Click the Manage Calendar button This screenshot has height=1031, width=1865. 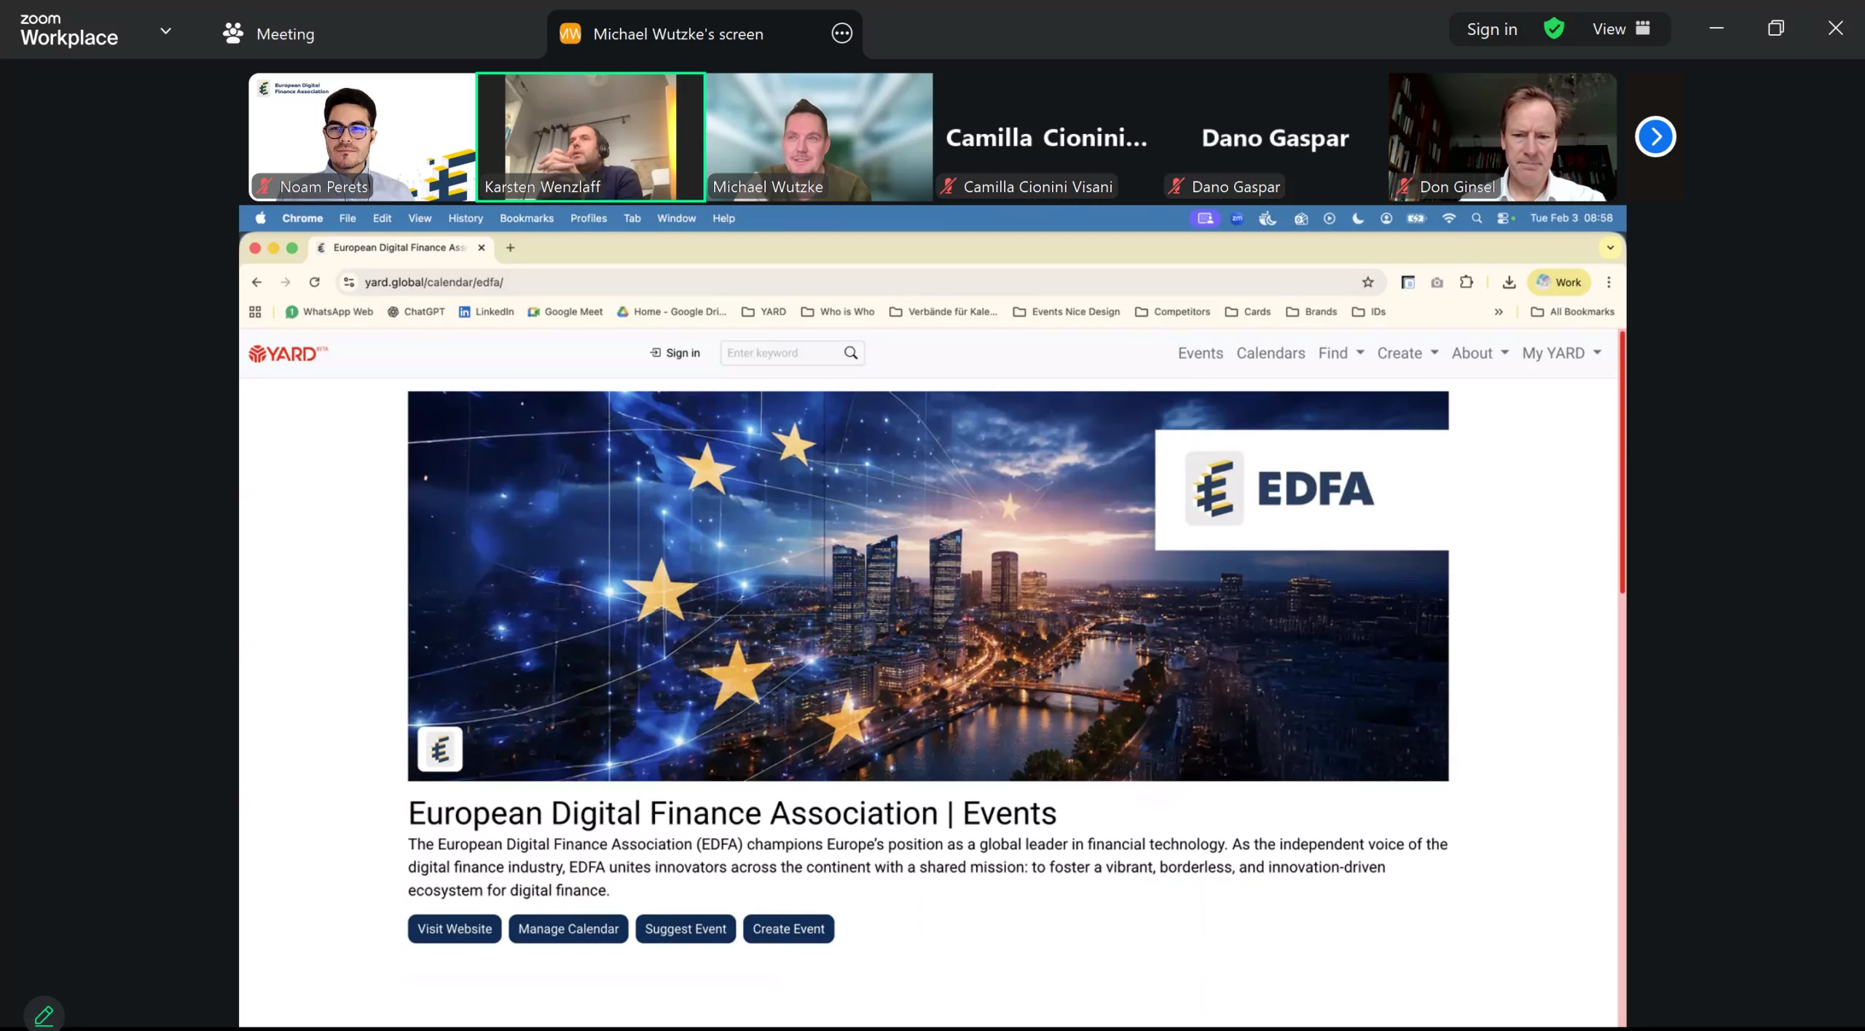[568, 928]
